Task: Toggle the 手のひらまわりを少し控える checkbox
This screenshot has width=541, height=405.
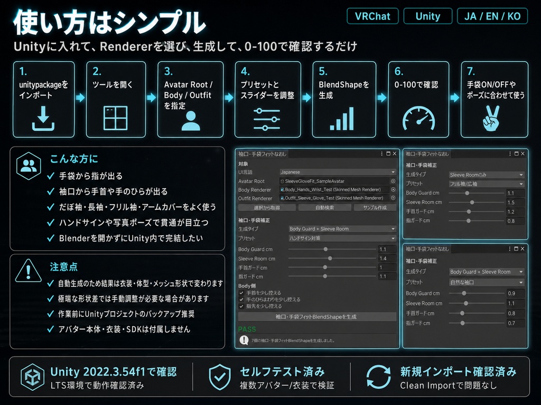Action: tap(241, 300)
